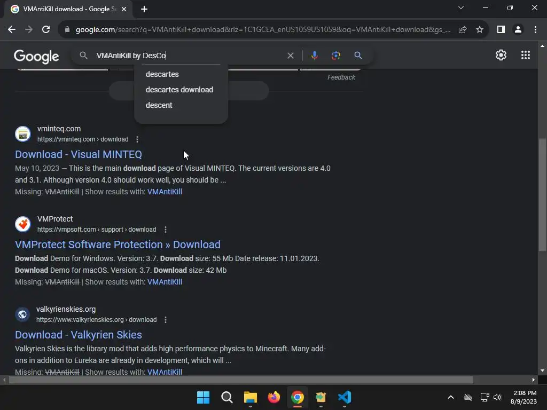The width and height of the screenshot is (547, 410).
Task: Open more options for vminteq.com result
Action: [x=137, y=139]
